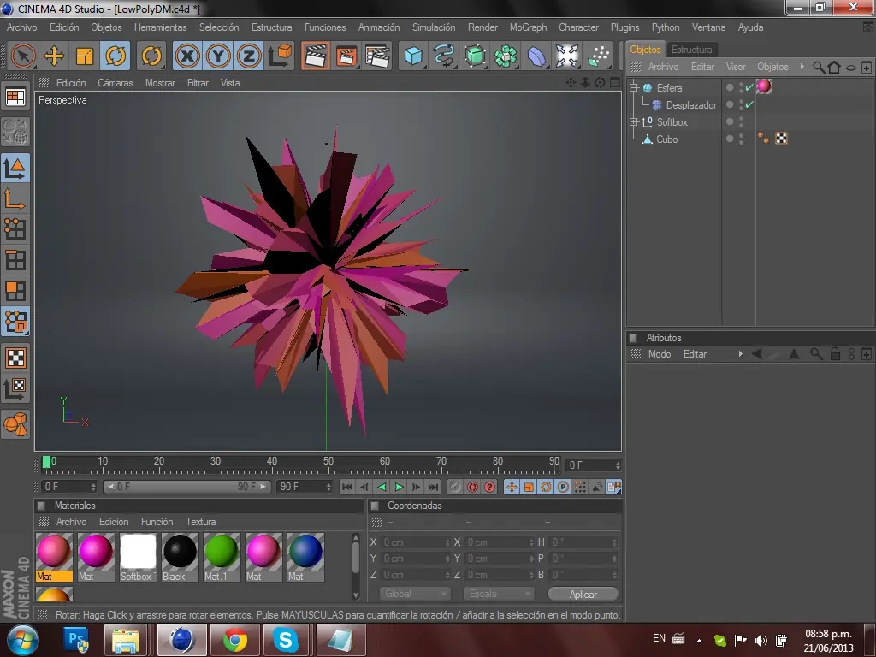
Task: Select the live selection arrow tool
Action: click(23, 56)
